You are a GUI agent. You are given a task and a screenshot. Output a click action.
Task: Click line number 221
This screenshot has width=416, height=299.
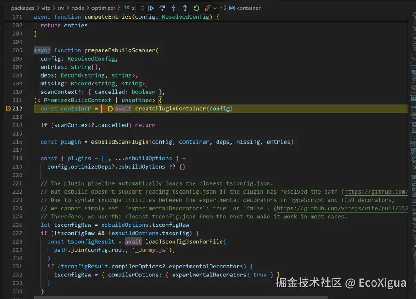point(17,183)
